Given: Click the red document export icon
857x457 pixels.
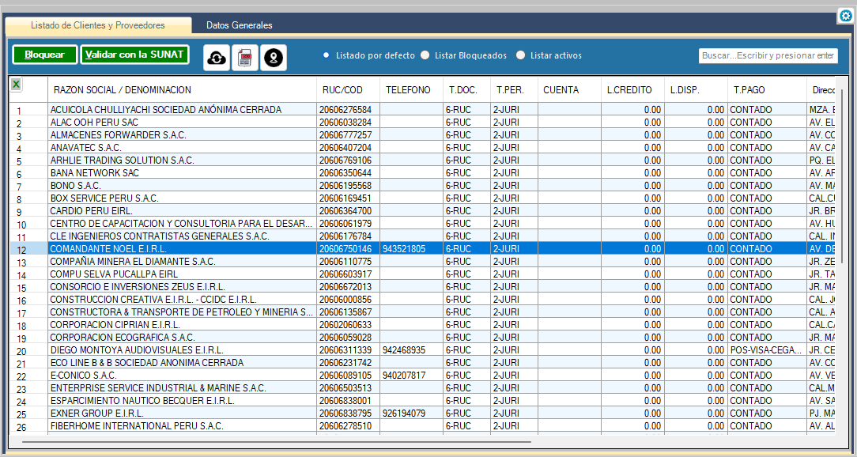Looking at the screenshot, I should click(245, 58).
